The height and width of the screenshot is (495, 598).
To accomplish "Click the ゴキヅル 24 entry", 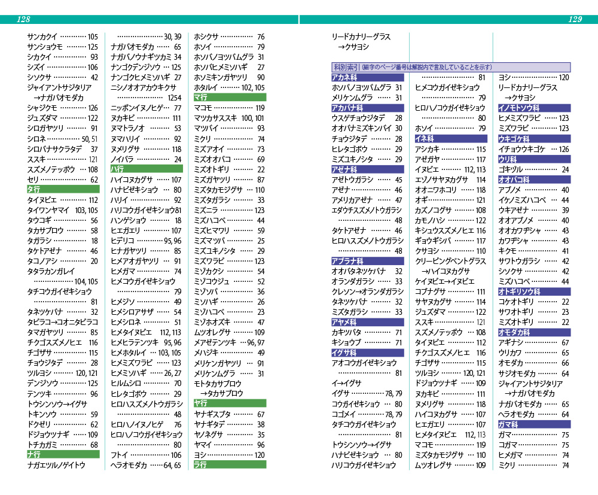I will [534, 169].
